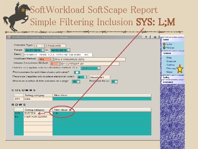
Task: Click F2-Help in Functions
Action: coord(169,58)
